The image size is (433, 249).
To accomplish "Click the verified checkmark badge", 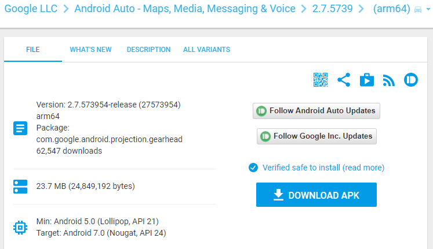I will pyautogui.click(x=253, y=168).
